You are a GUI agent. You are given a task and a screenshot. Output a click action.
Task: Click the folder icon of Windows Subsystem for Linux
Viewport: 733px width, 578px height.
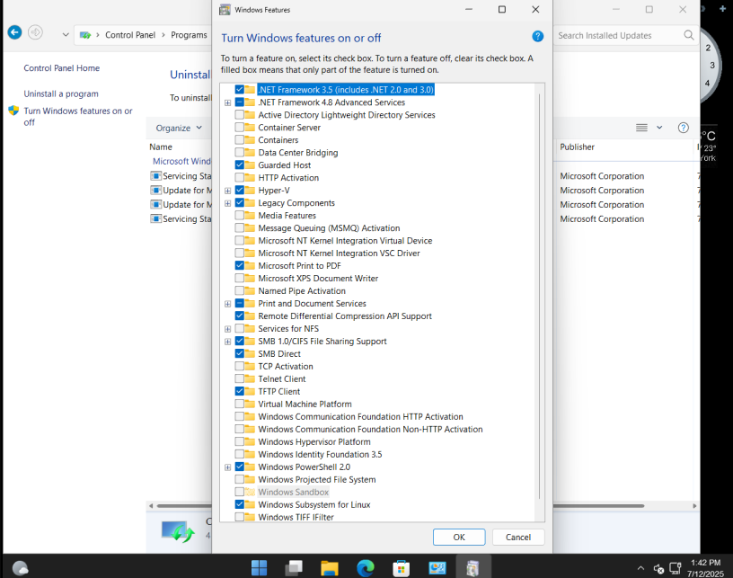[250, 504]
